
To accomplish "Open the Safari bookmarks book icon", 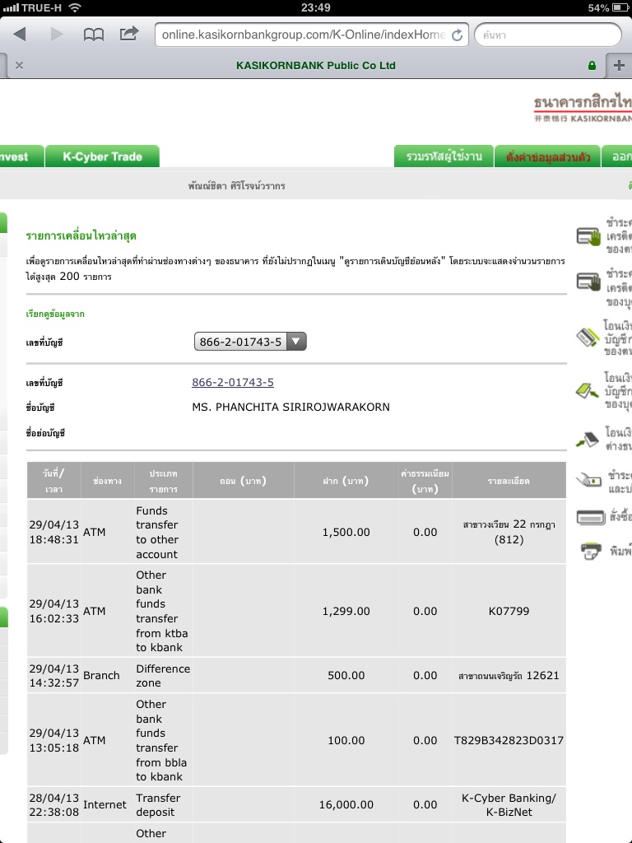I will coord(93,35).
